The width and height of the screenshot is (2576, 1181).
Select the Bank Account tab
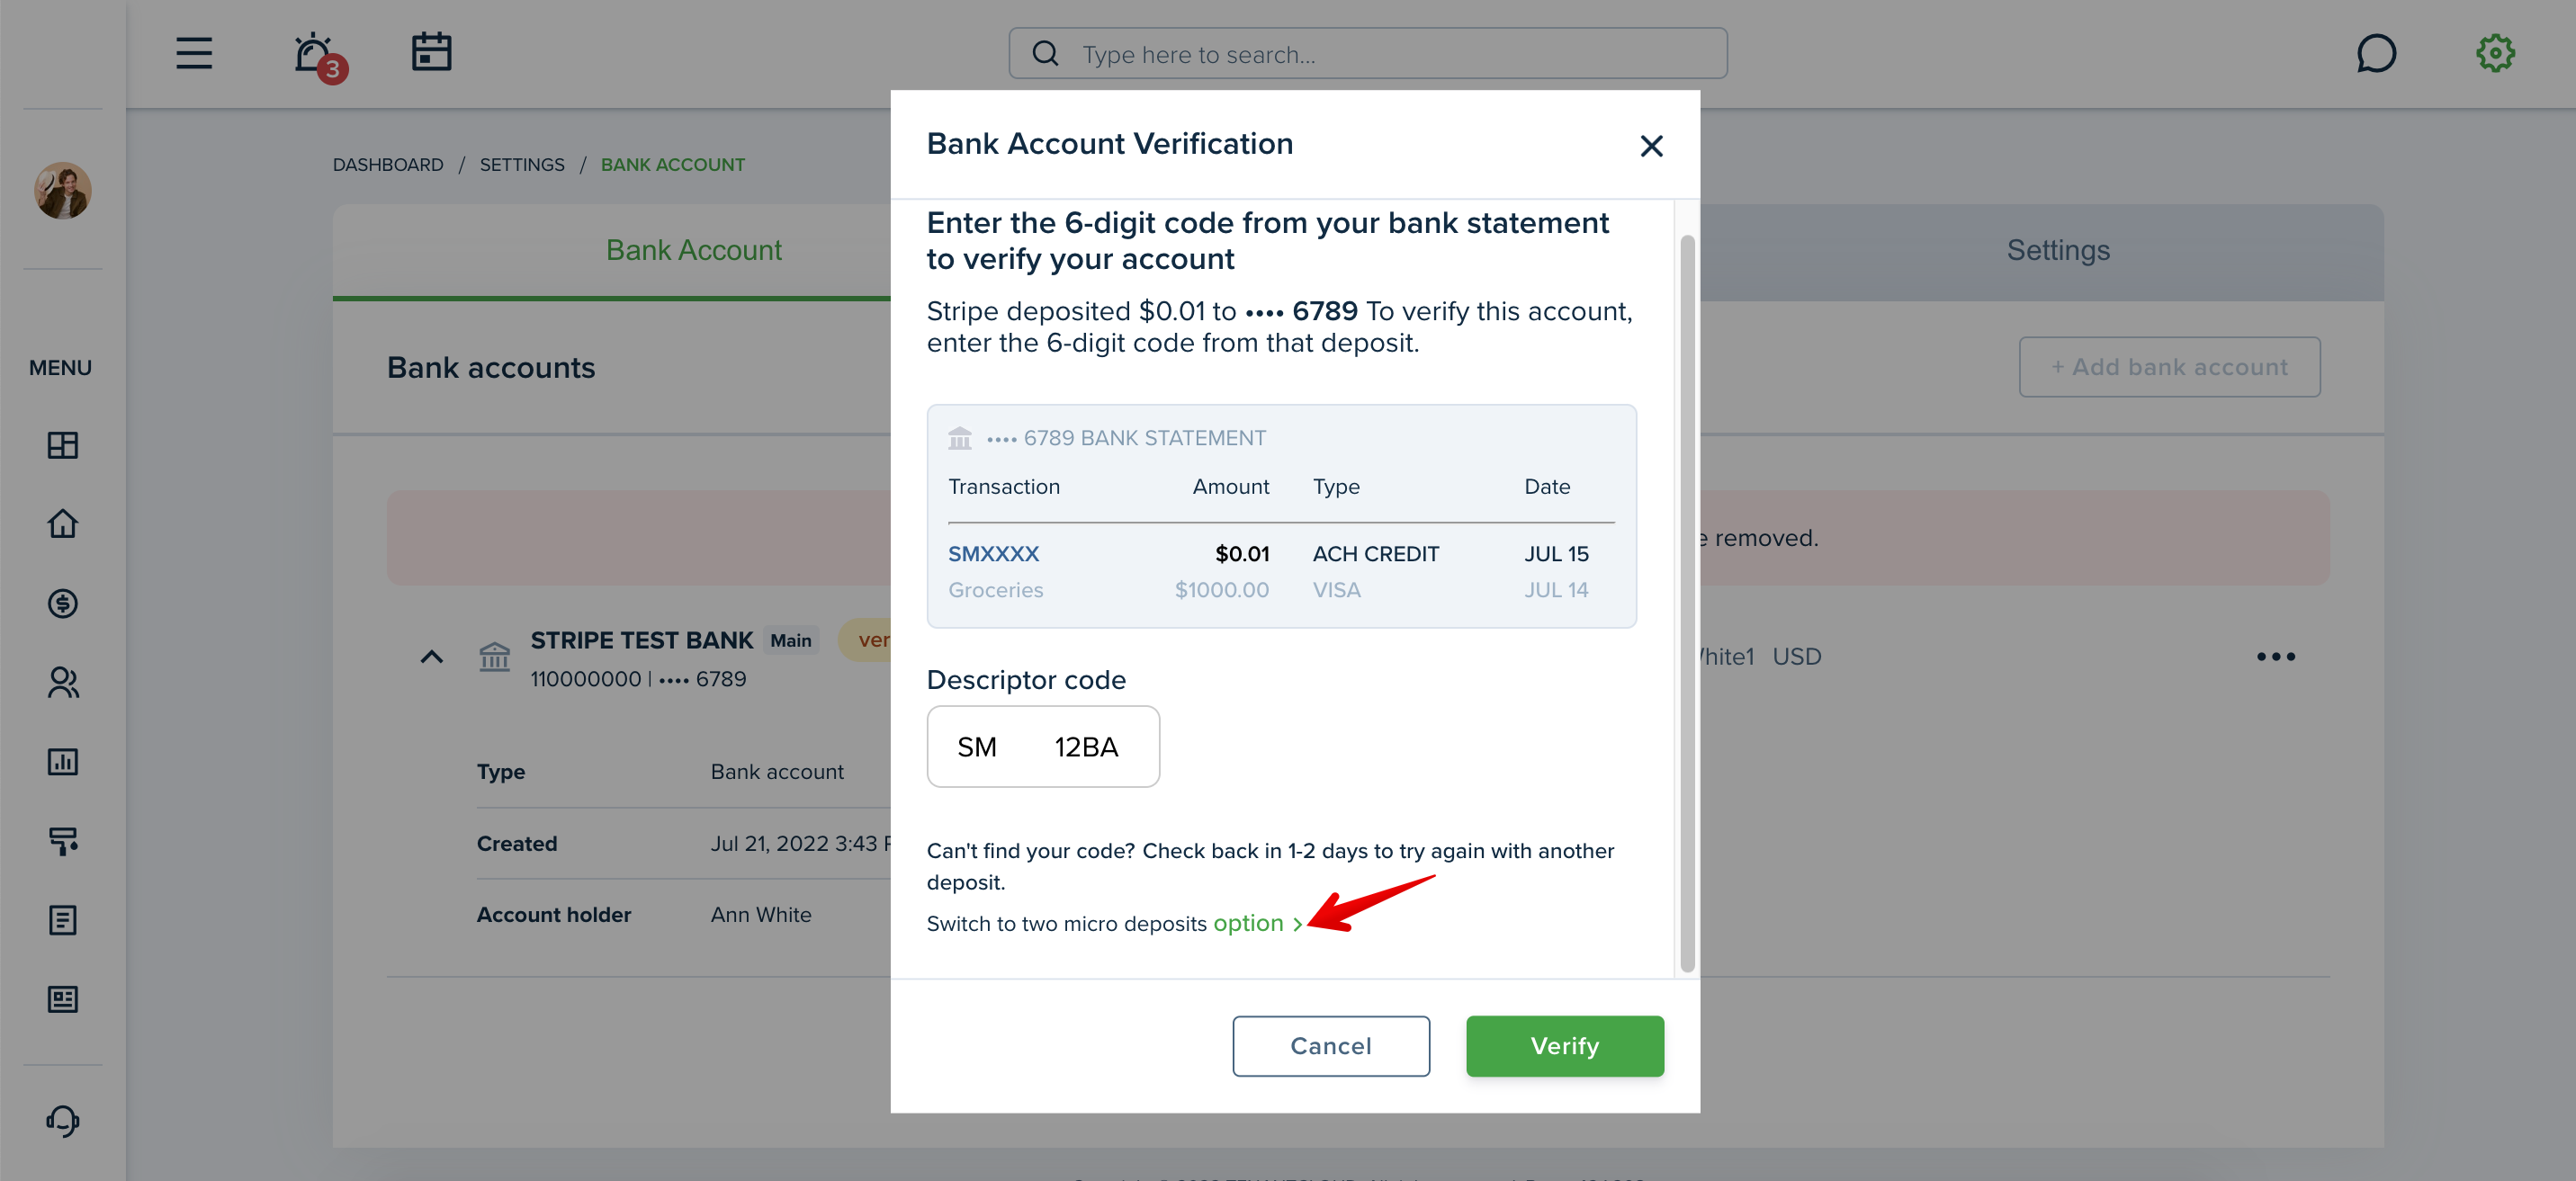coord(692,250)
